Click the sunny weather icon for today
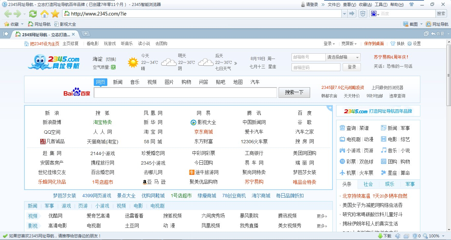Screen dimensions: 451x240 tap(133, 62)
